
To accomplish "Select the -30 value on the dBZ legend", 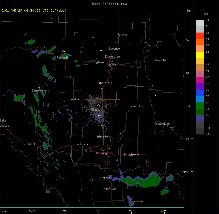I will point(208,134).
